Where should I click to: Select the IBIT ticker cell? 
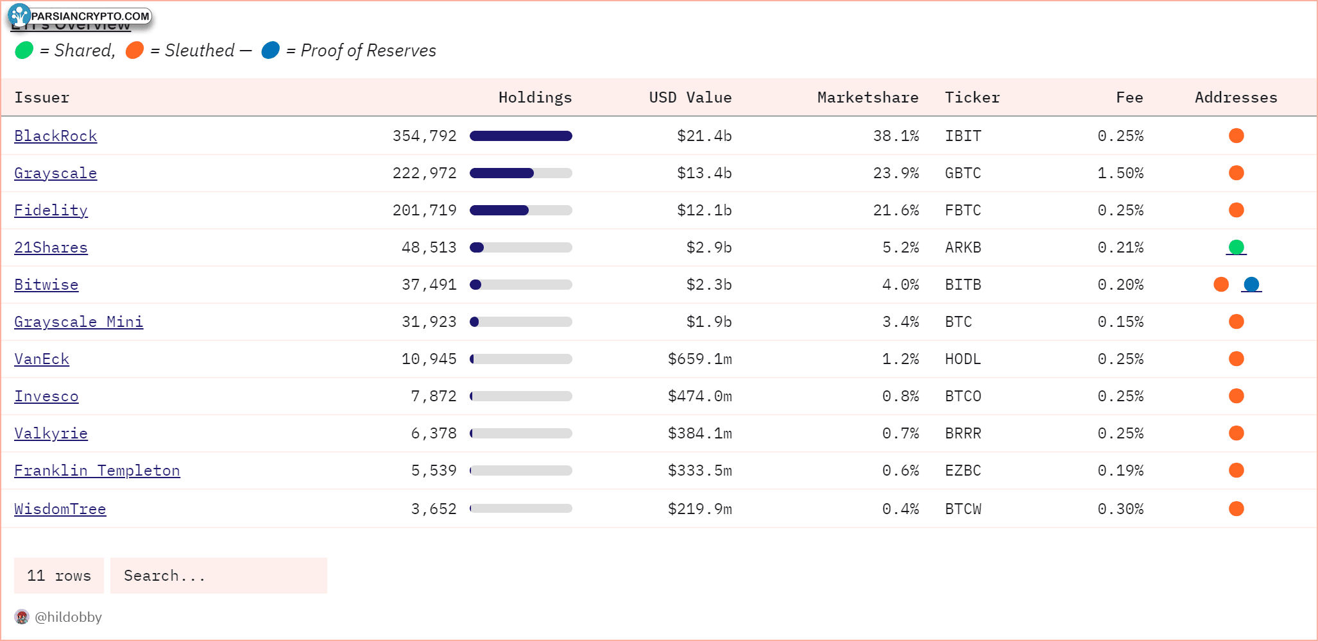(x=963, y=136)
